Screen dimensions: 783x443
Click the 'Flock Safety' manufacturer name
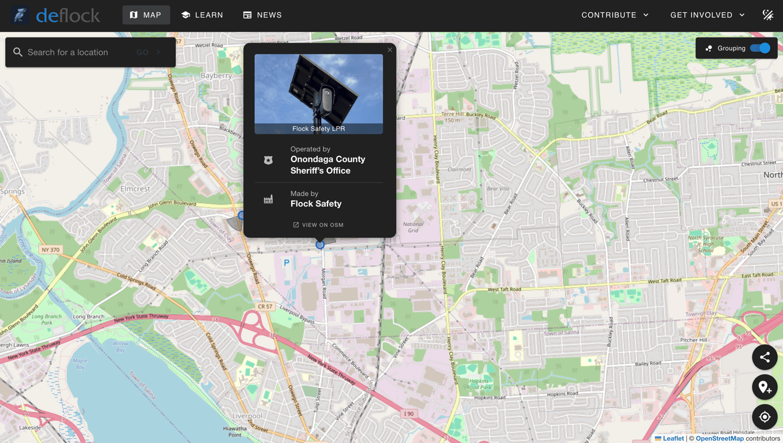pos(316,204)
